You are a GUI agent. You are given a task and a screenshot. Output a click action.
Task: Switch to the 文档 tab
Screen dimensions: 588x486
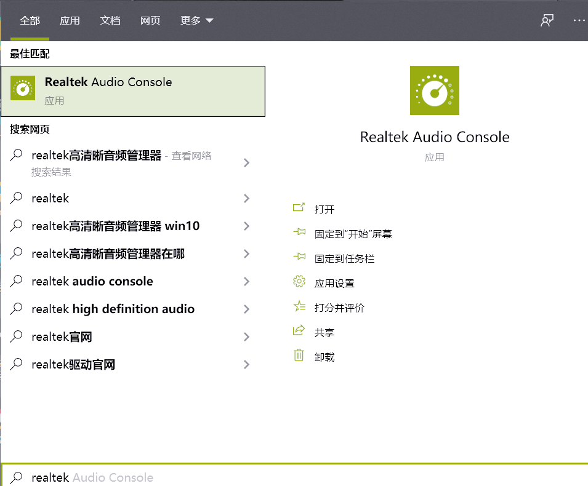point(110,20)
